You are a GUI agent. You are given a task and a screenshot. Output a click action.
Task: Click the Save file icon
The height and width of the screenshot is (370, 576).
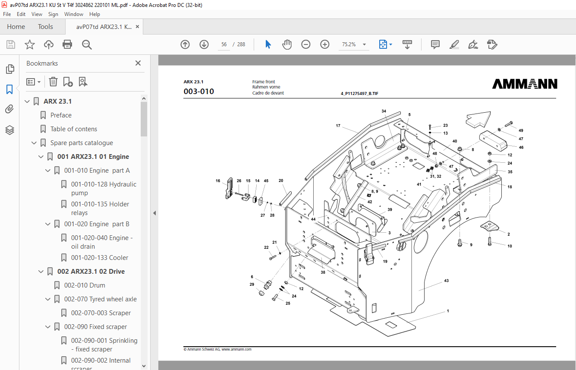click(x=11, y=44)
